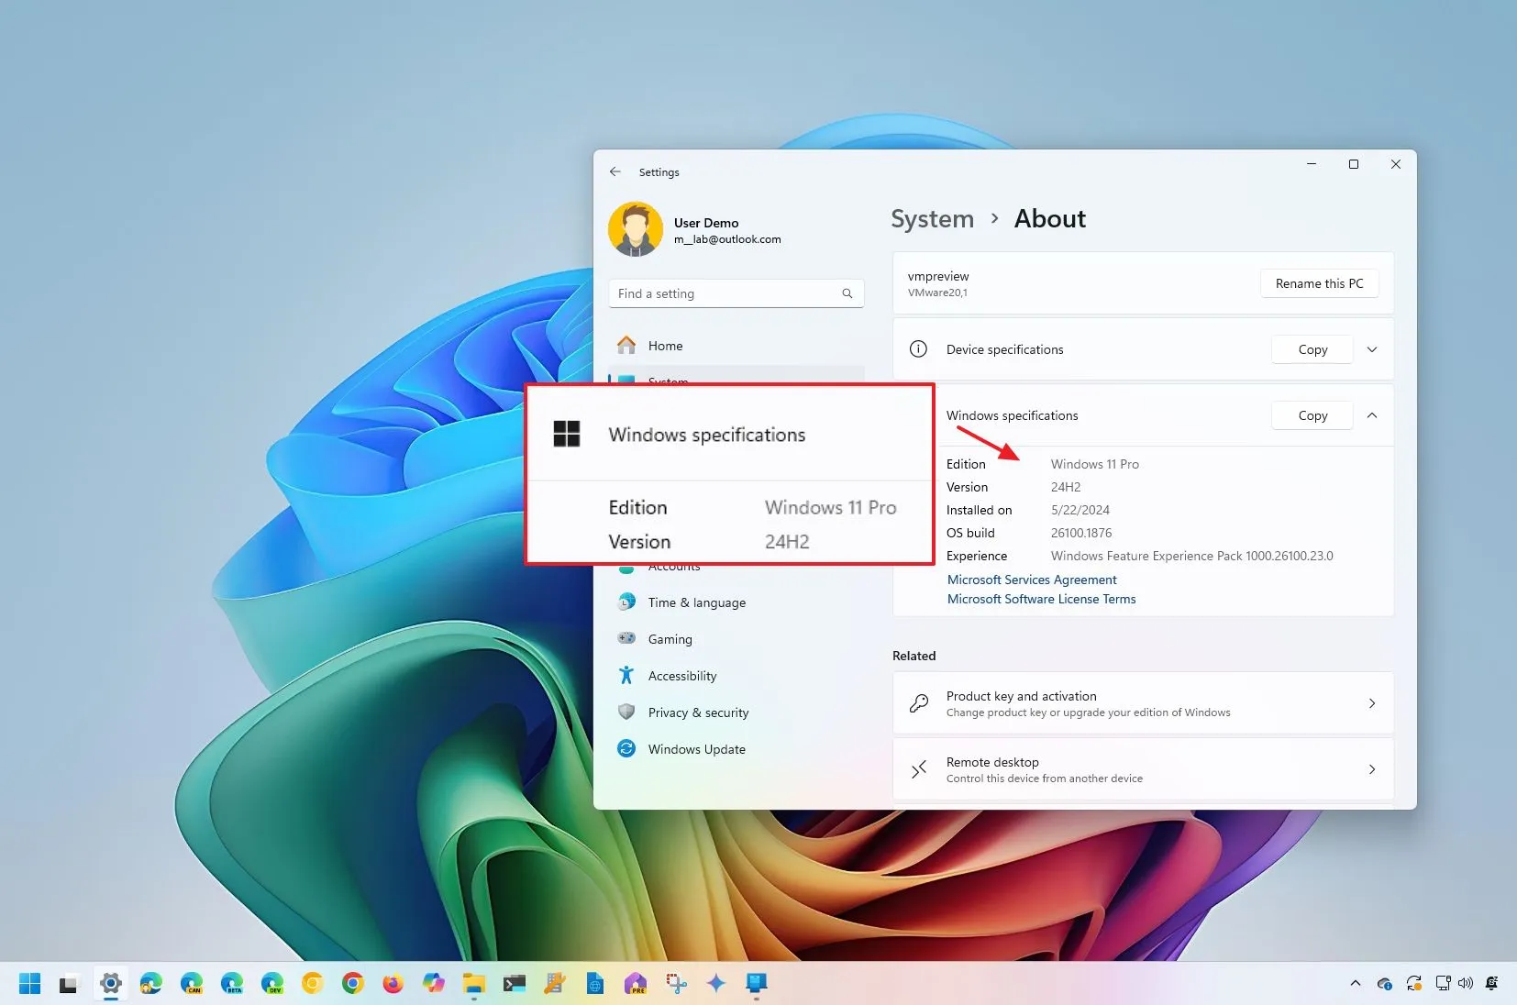Copy the Windows specifications
Viewport: 1517px width, 1005px height.
click(x=1312, y=415)
